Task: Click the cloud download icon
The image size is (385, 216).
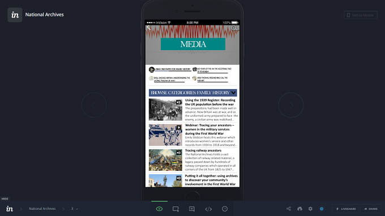Action: [300, 209]
